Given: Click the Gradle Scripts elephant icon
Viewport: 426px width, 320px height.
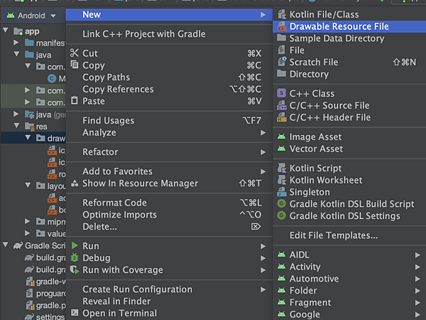Looking at the screenshot, I should click(18, 246).
